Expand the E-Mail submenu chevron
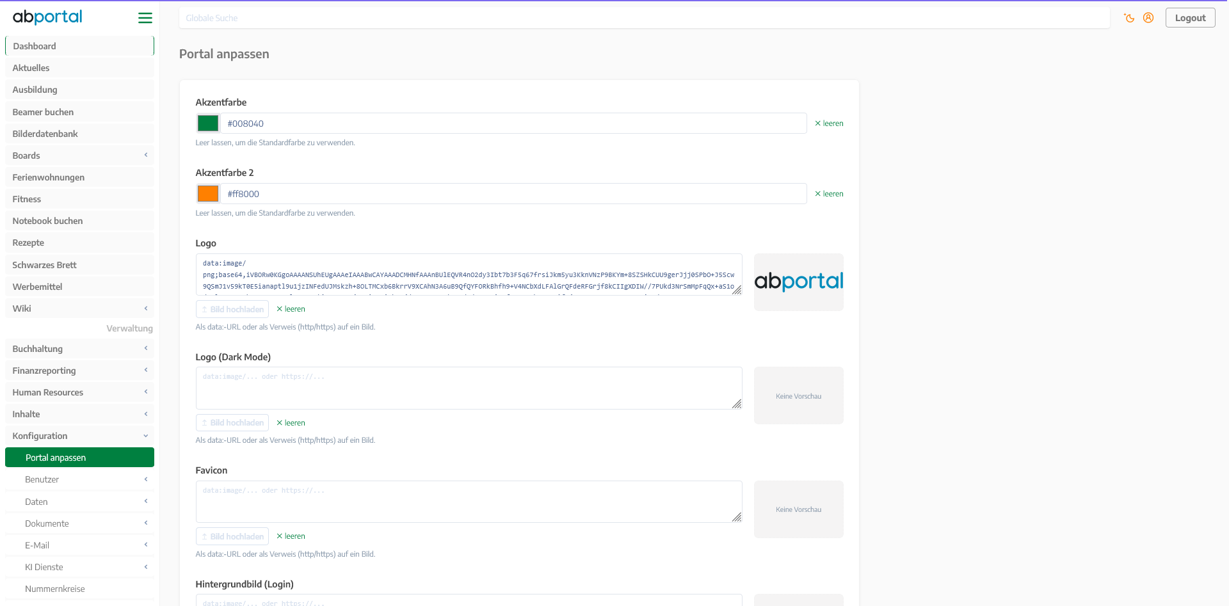 146,545
